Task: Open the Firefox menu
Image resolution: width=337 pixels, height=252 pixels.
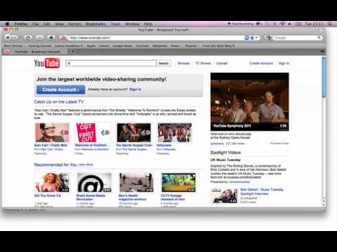Action: coord(21,24)
